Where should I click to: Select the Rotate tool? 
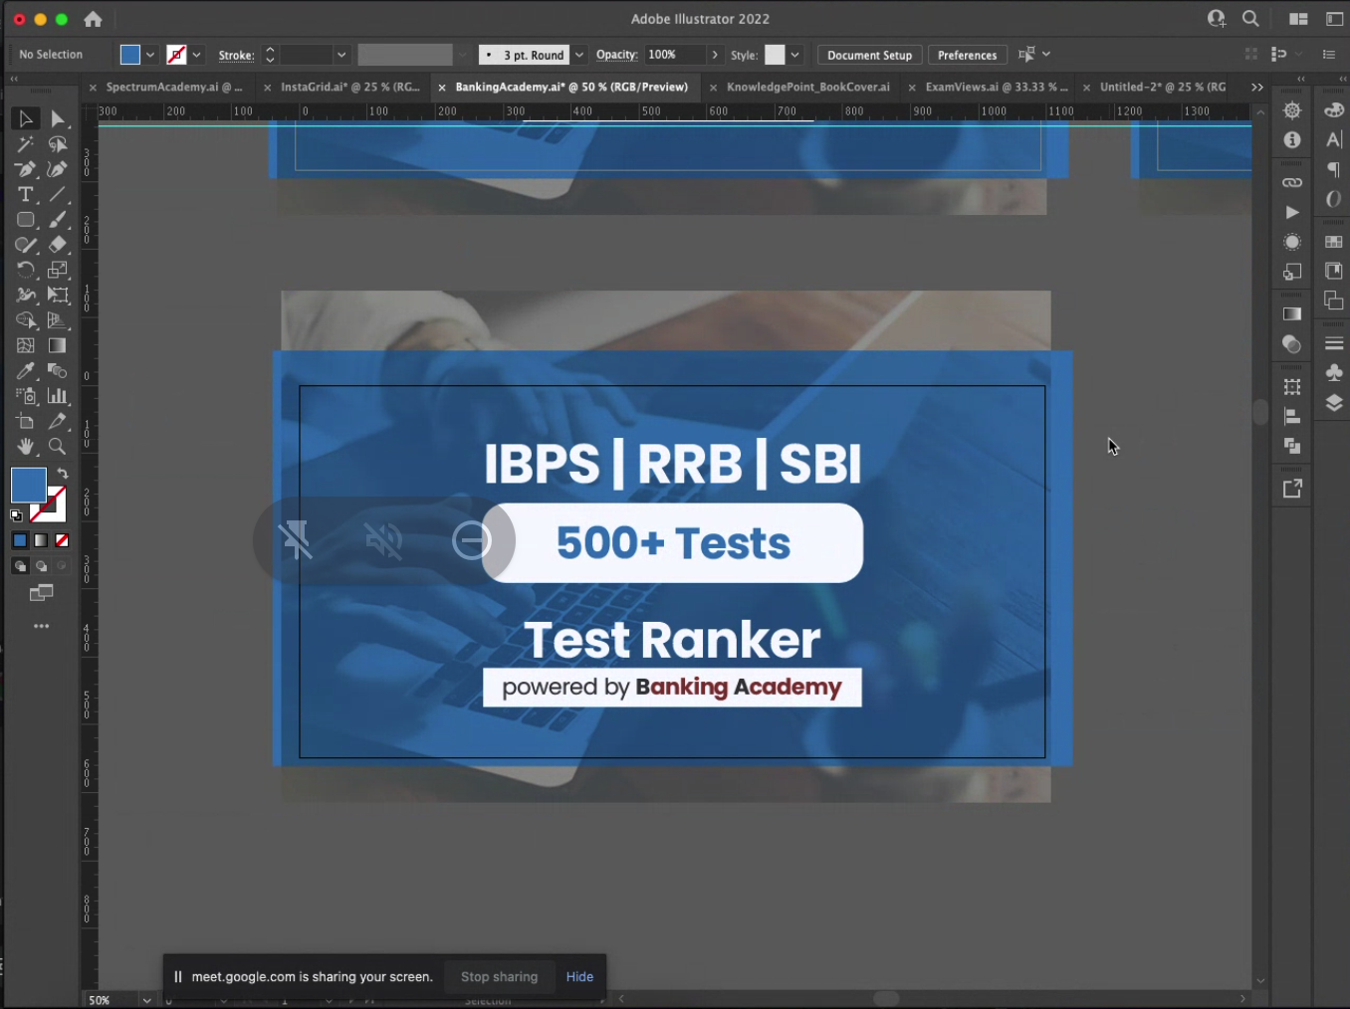pos(26,270)
